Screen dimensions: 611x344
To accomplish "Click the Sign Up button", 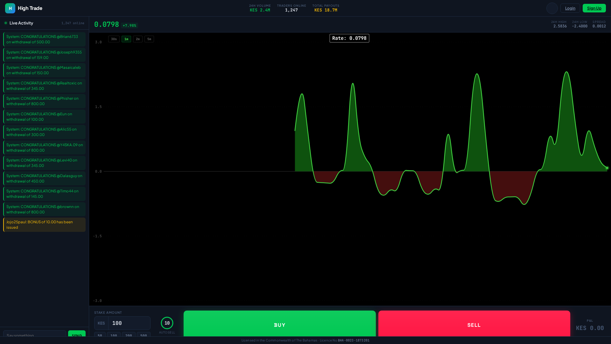I will [594, 8].
